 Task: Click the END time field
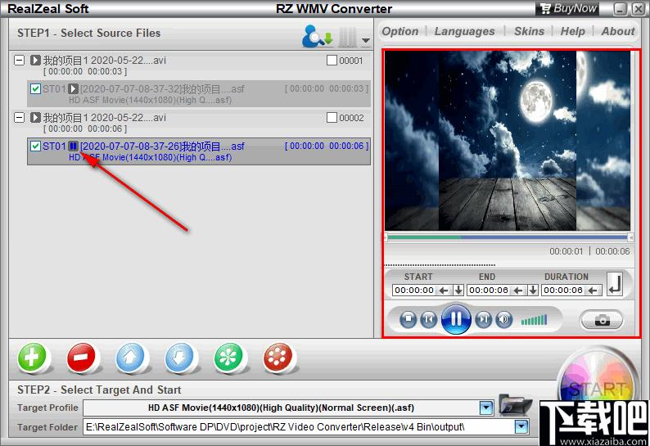click(x=489, y=291)
